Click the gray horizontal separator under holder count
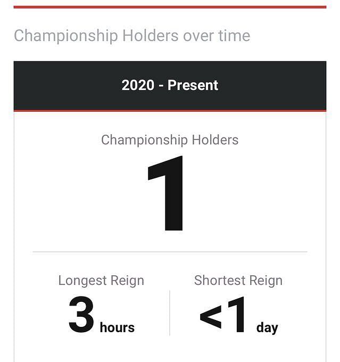The height and width of the screenshot is (362, 340). (x=170, y=252)
